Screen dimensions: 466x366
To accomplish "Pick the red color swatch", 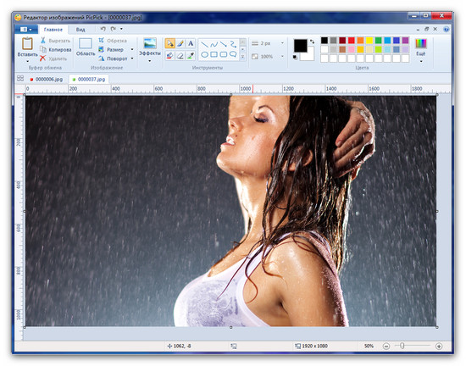I will 352,41.
